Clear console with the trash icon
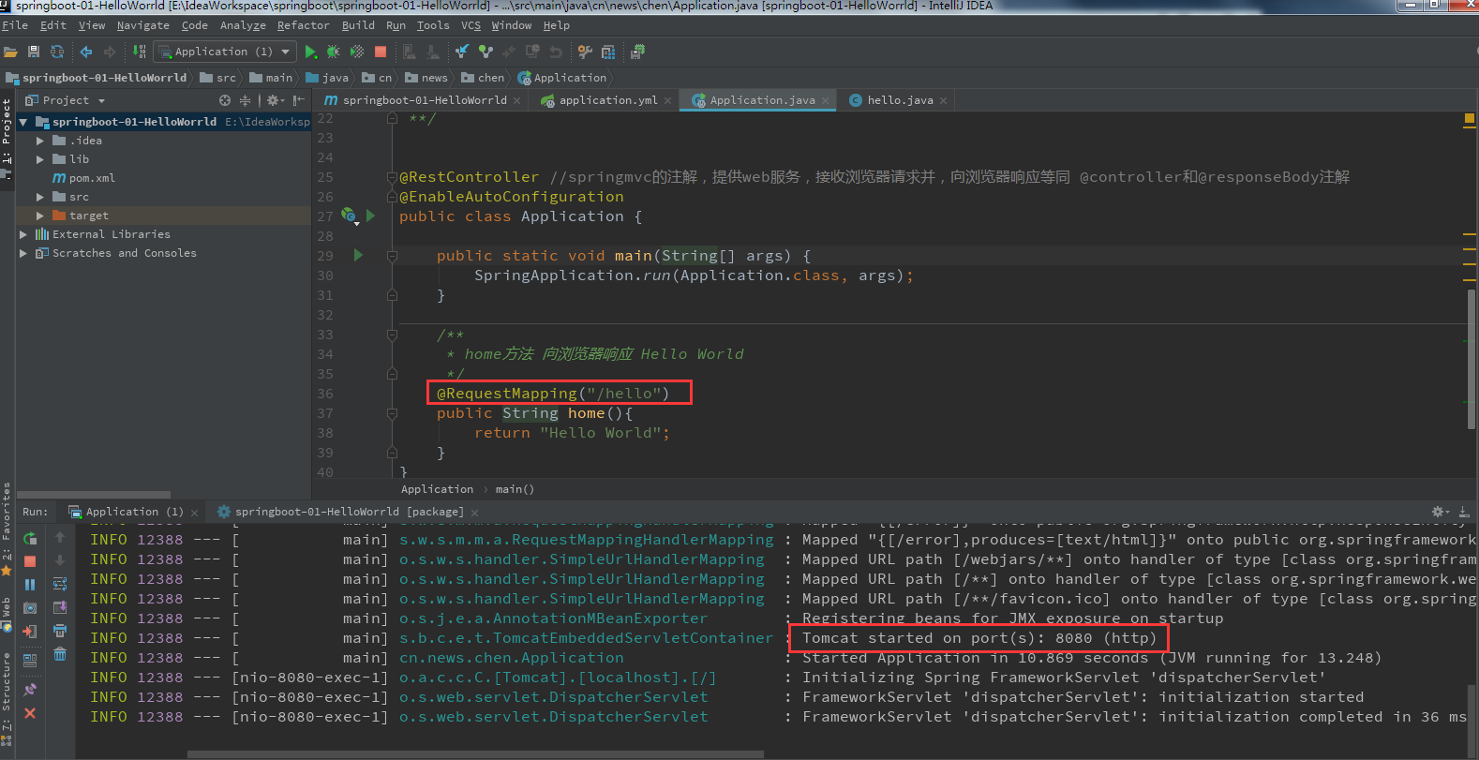 click(60, 654)
